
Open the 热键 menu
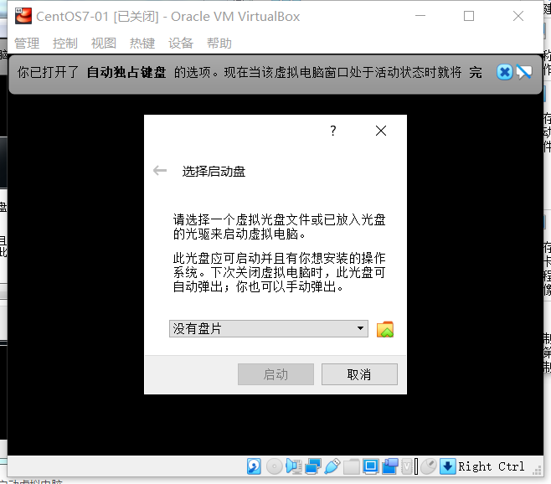pos(142,44)
